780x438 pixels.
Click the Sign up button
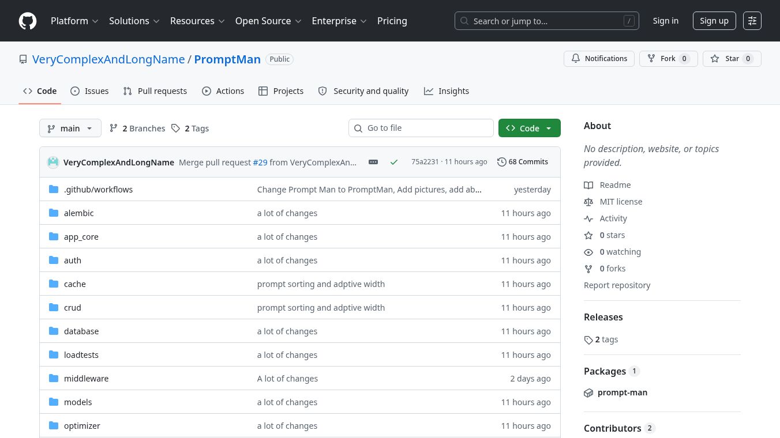pyautogui.click(x=714, y=21)
